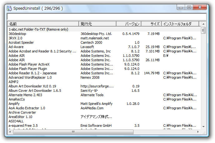Select the Advanced WordReplacer 1.0 entry
Screen dimensions: 215x143
tap(30, 77)
